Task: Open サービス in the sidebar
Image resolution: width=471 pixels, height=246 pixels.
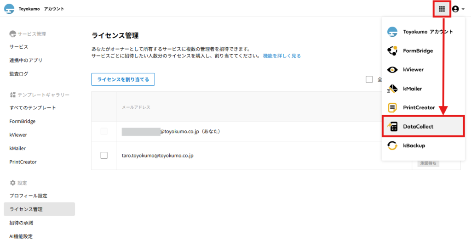Action: click(19, 47)
